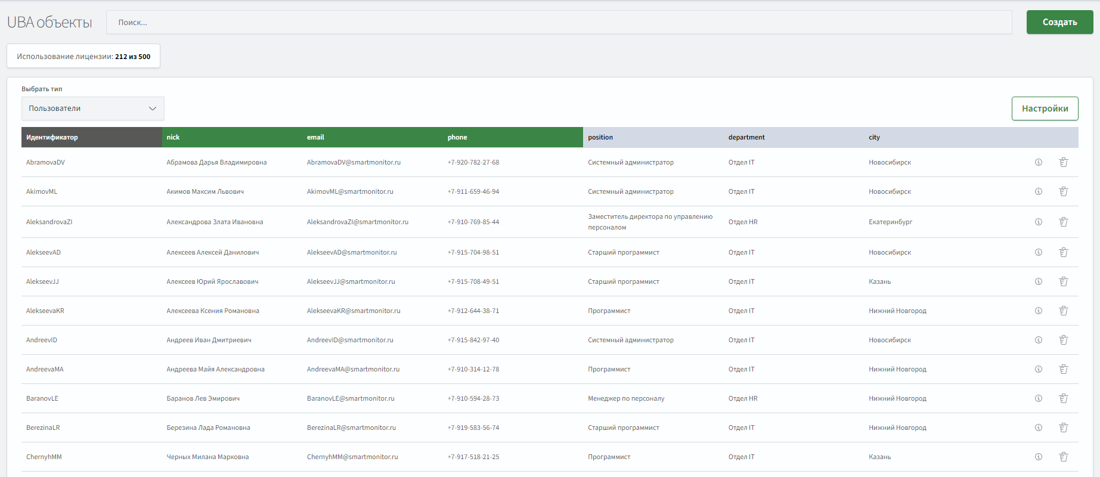
Task: Delete AlekseevaKR via trash icon
Action: point(1064,311)
